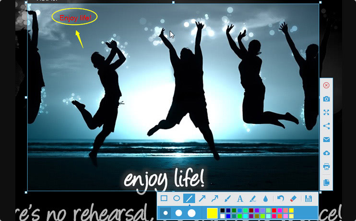356x221 pixels.
Task: Select the highlighter marker tool
Action: point(253,199)
